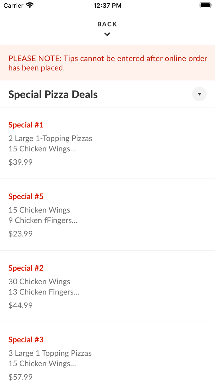Tap the $39.99 price under Special #1
Image resolution: width=215 pixels, height=382 pixels.
coord(20,162)
